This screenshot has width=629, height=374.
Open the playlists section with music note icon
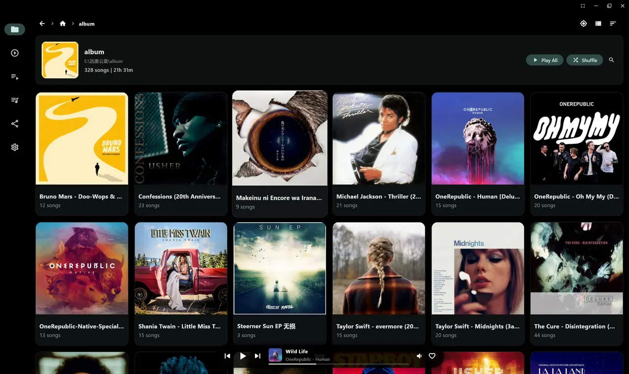point(15,100)
